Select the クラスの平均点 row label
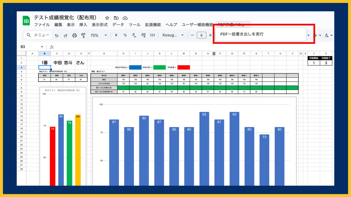Image resolution: width=351 pixels, height=197 pixels. click(x=104, y=83)
